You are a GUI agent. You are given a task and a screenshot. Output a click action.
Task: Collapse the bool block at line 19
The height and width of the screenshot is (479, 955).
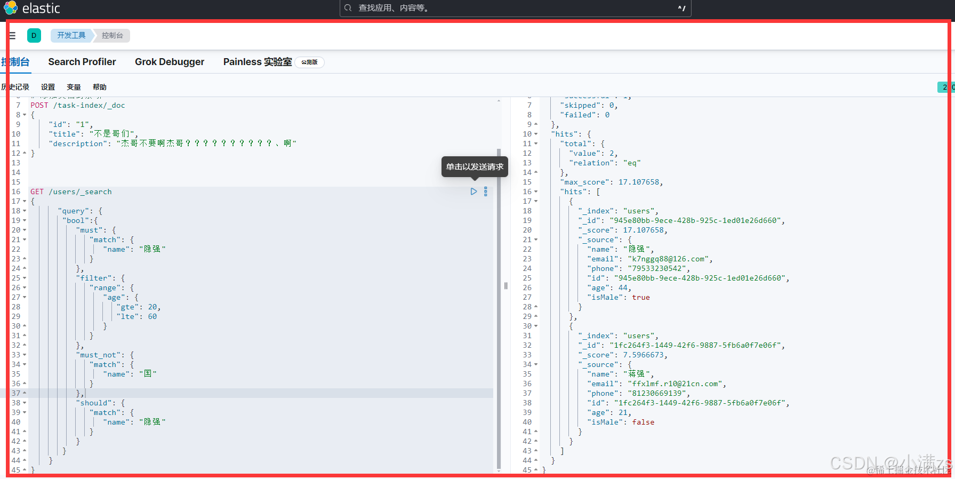click(x=25, y=220)
